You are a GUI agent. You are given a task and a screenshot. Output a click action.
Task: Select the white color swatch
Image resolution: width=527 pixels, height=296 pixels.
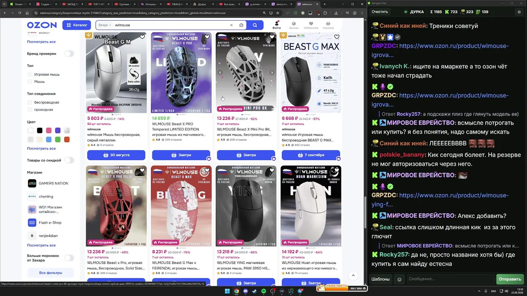coord(30,130)
